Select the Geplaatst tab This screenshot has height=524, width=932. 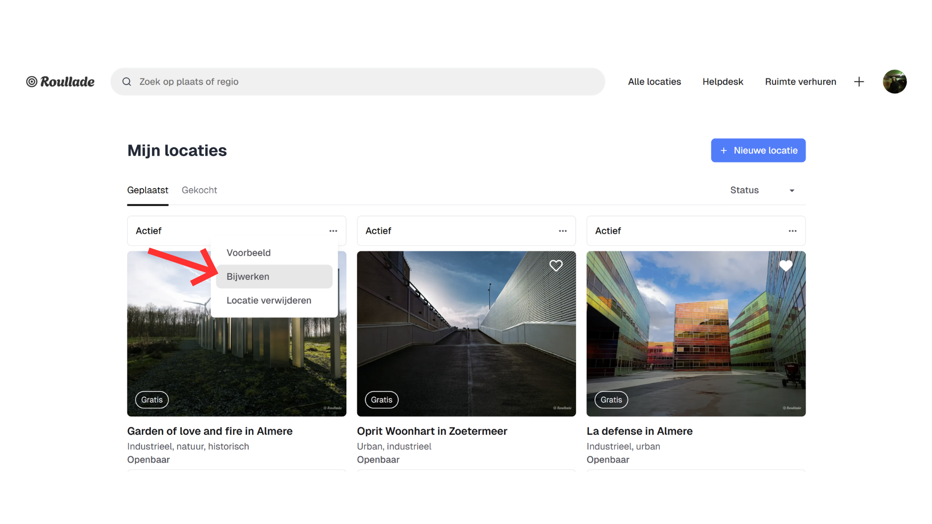148,190
